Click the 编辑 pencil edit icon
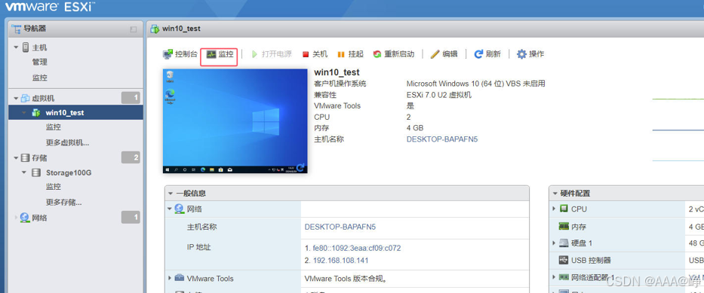 [435, 54]
